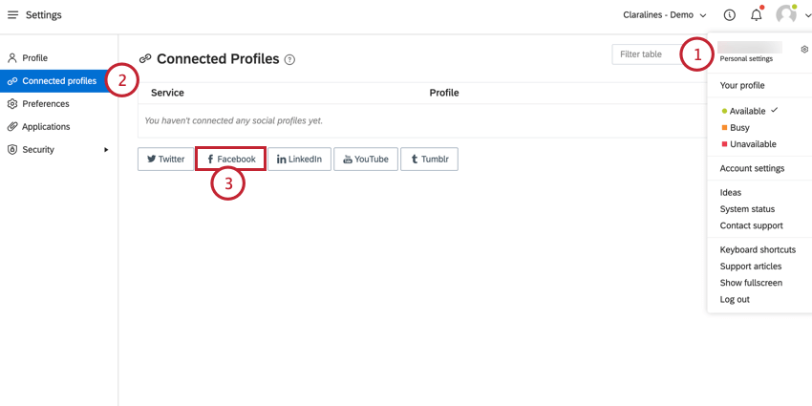Image resolution: width=812 pixels, height=406 pixels.
Task: Open the notifications bell
Action: pos(757,15)
